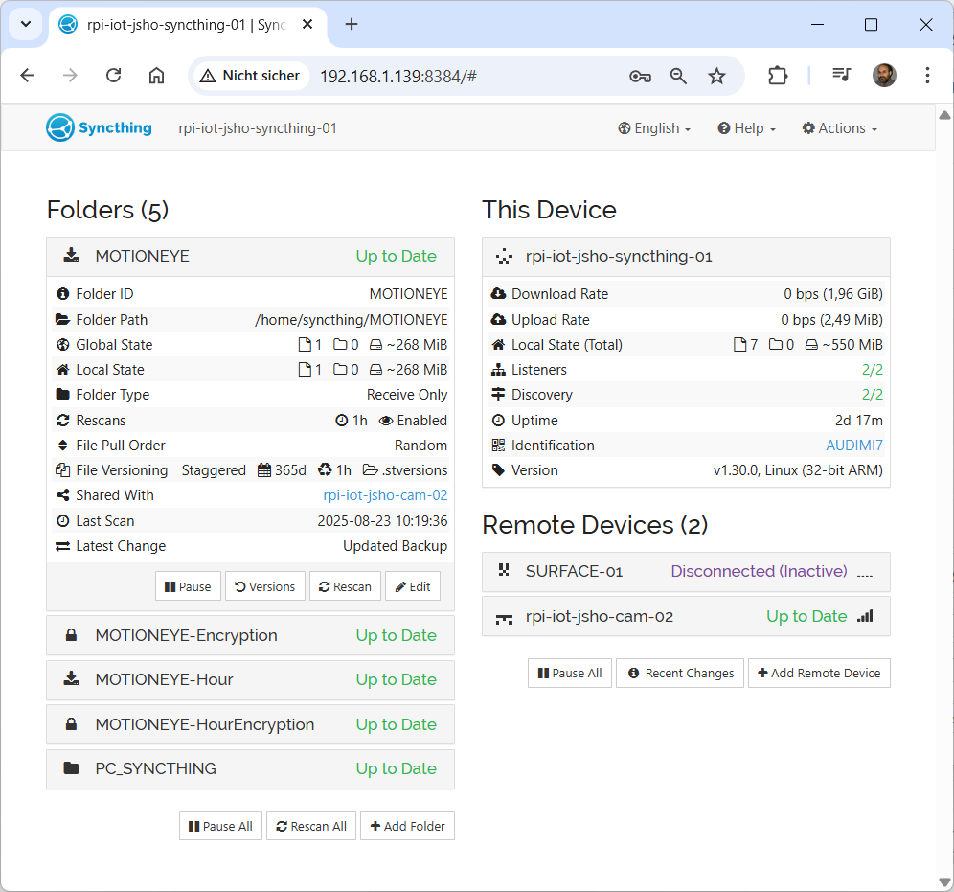Open the browser extensions puzzle icon
The image size is (954, 892).
coord(778,76)
